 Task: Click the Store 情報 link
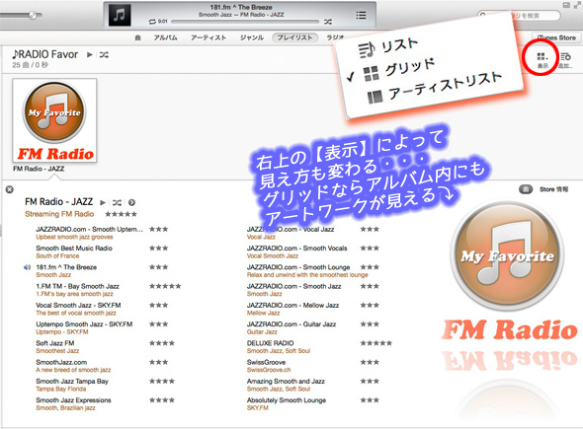click(553, 189)
